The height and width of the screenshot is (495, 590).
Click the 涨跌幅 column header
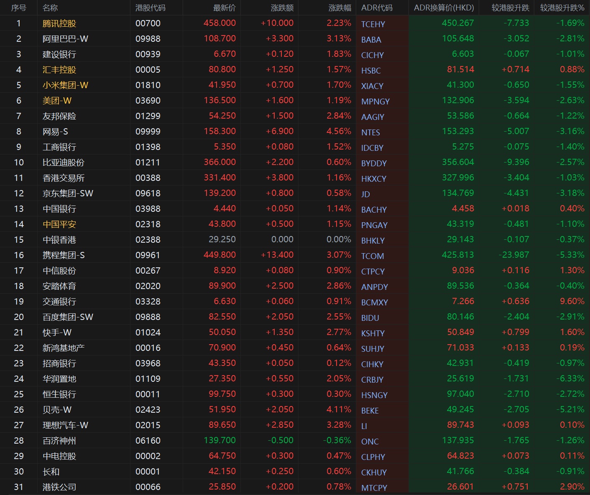[x=340, y=8]
